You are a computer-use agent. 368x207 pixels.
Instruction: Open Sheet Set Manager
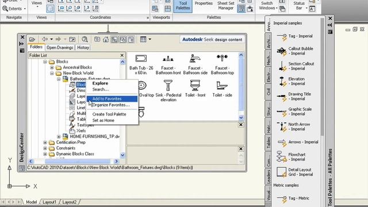tap(225, 6)
